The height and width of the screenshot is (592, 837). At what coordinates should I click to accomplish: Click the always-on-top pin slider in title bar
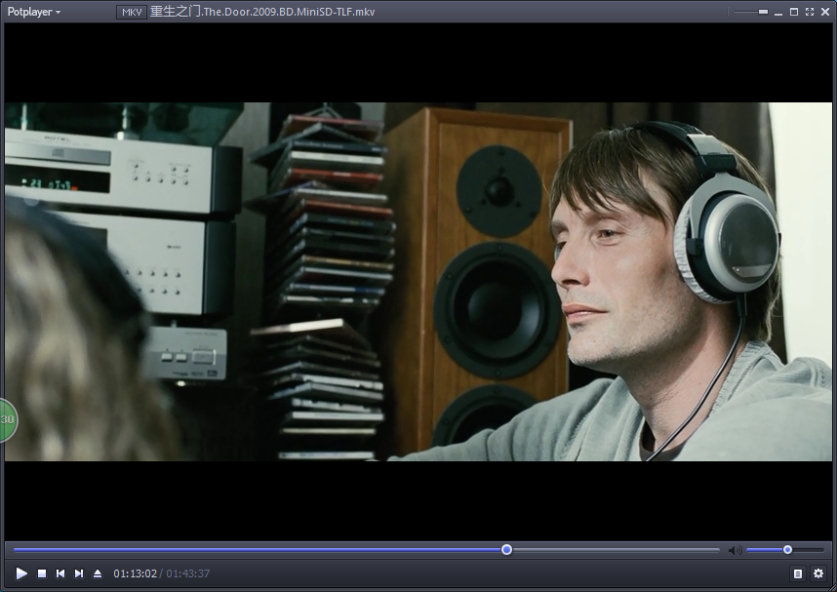click(x=751, y=12)
